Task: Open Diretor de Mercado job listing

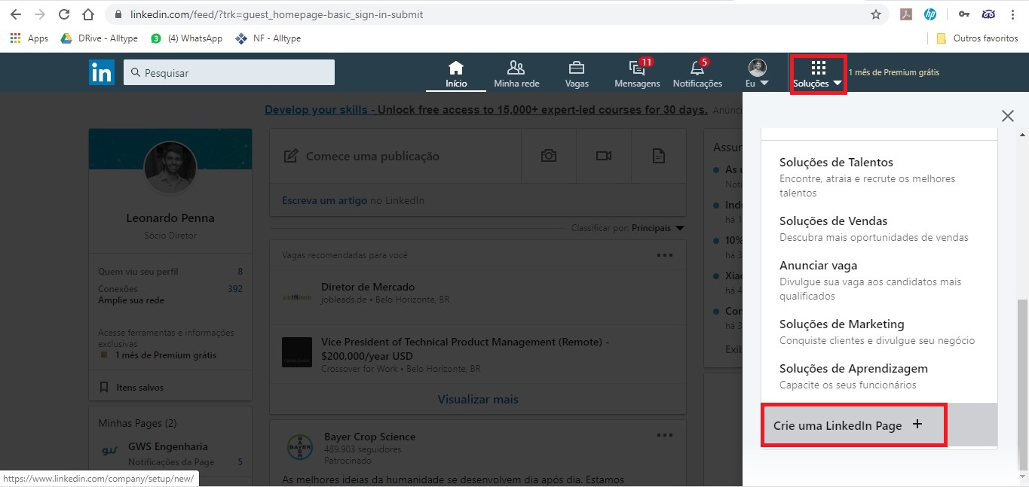Action: (x=368, y=287)
